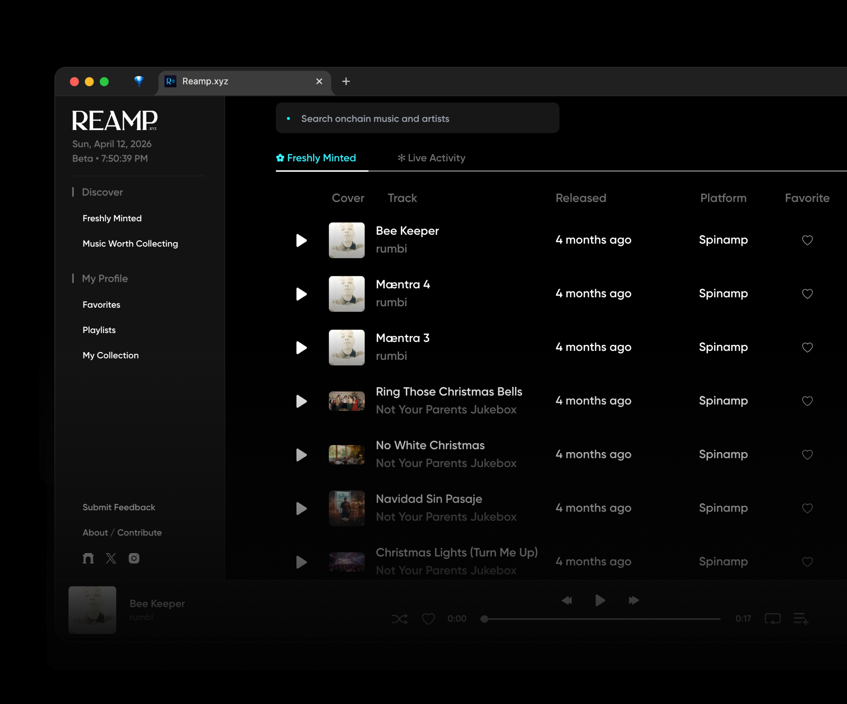Switch to the Live Activity tab

431,158
